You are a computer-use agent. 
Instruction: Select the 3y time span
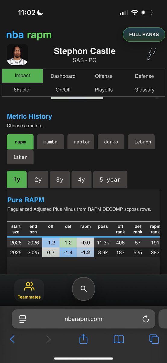click(60, 179)
